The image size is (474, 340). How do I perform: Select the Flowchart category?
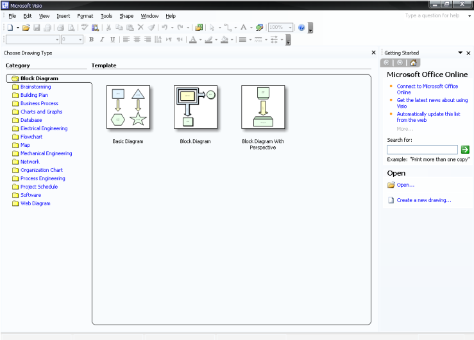click(x=31, y=137)
